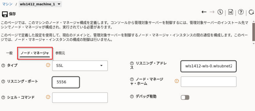This screenshot has width=255, height=111.
Task: Click help icon beside リスニング・ポート
Action: point(3,82)
